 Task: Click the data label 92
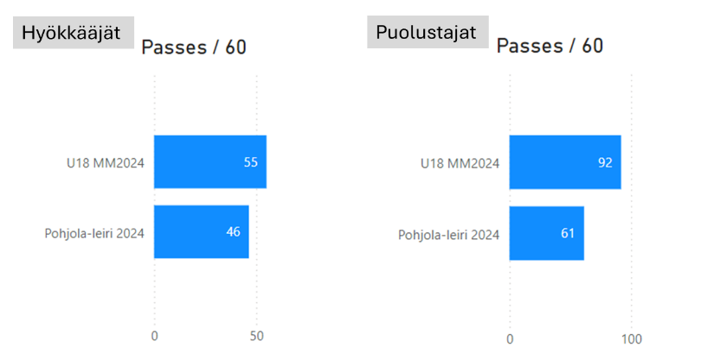(x=605, y=162)
